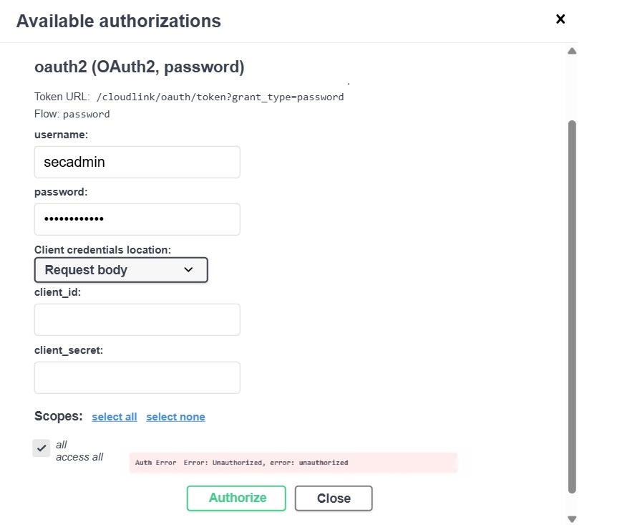Click the Token URL path text

click(220, 97)
